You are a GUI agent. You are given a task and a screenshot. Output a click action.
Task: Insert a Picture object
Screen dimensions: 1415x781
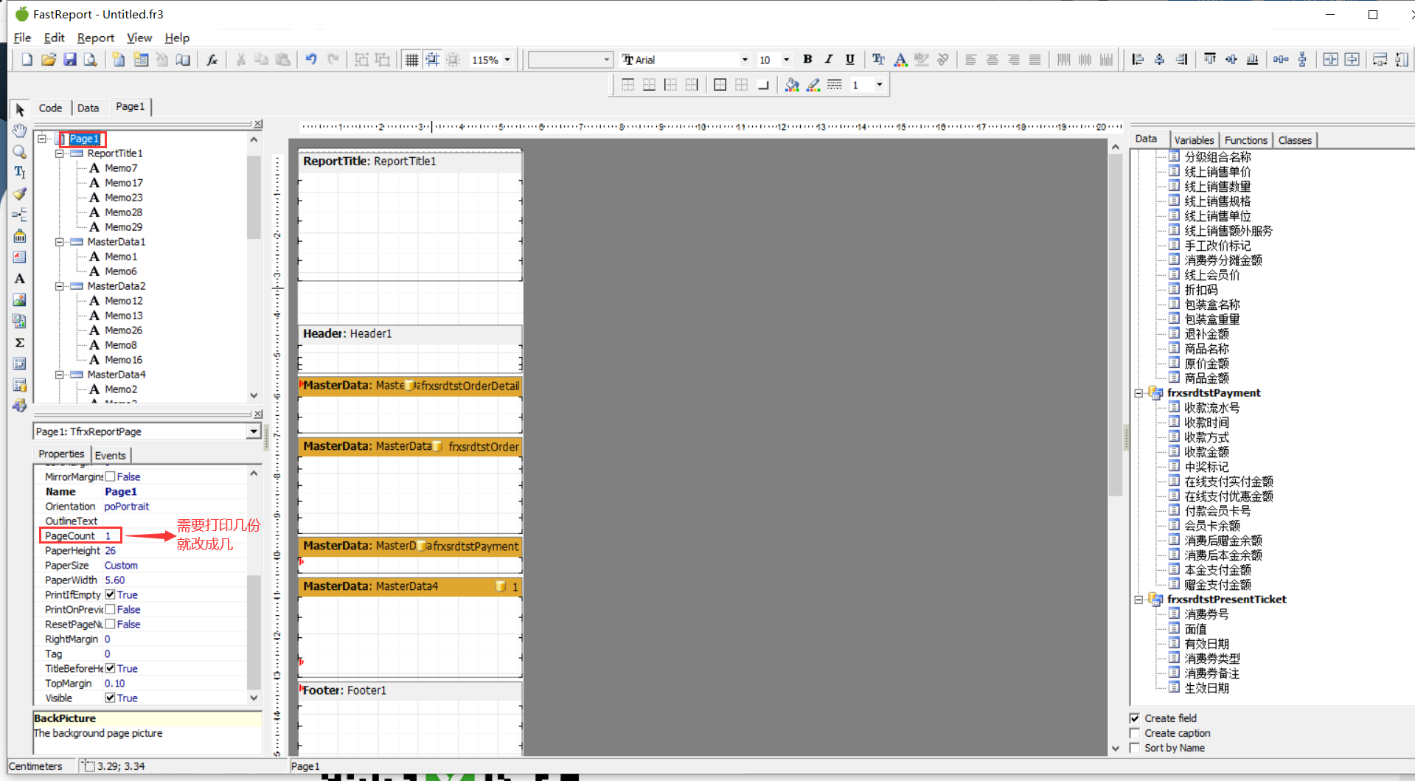pyautogui.click(x=20, y=299)
